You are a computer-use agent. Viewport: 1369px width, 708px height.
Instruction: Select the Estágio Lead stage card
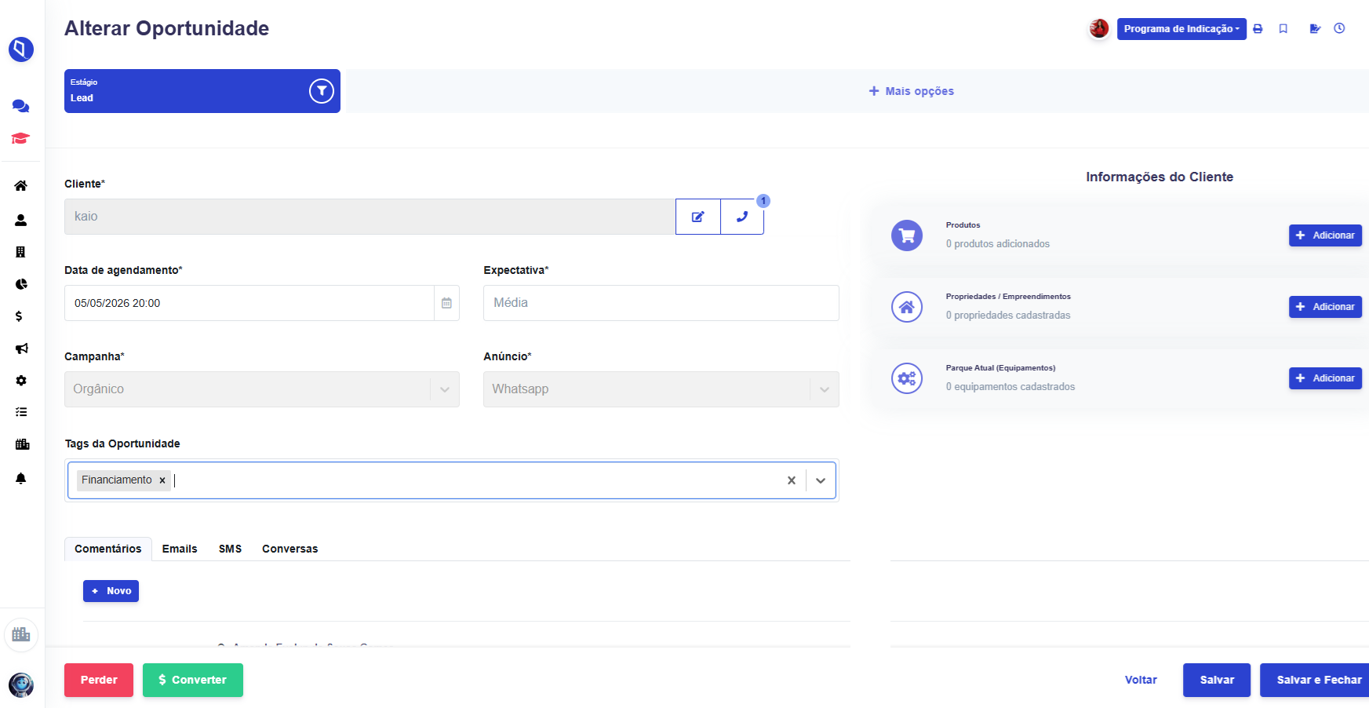pos(202,91)
